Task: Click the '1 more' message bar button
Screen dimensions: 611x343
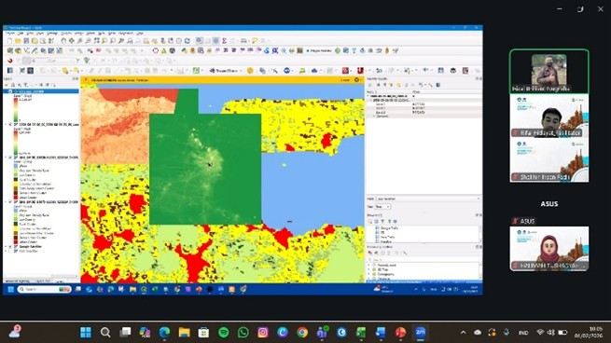Action: [345, 80]
